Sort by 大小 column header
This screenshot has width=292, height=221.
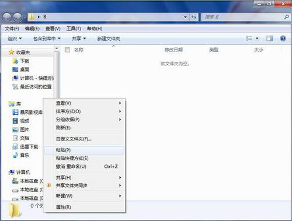[259, 50]
